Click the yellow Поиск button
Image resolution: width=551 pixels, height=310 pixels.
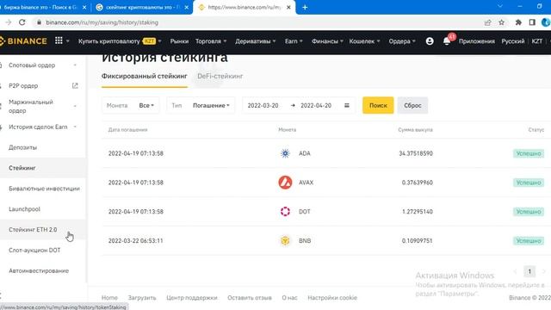pyautogui.click(x=378, y=105)
